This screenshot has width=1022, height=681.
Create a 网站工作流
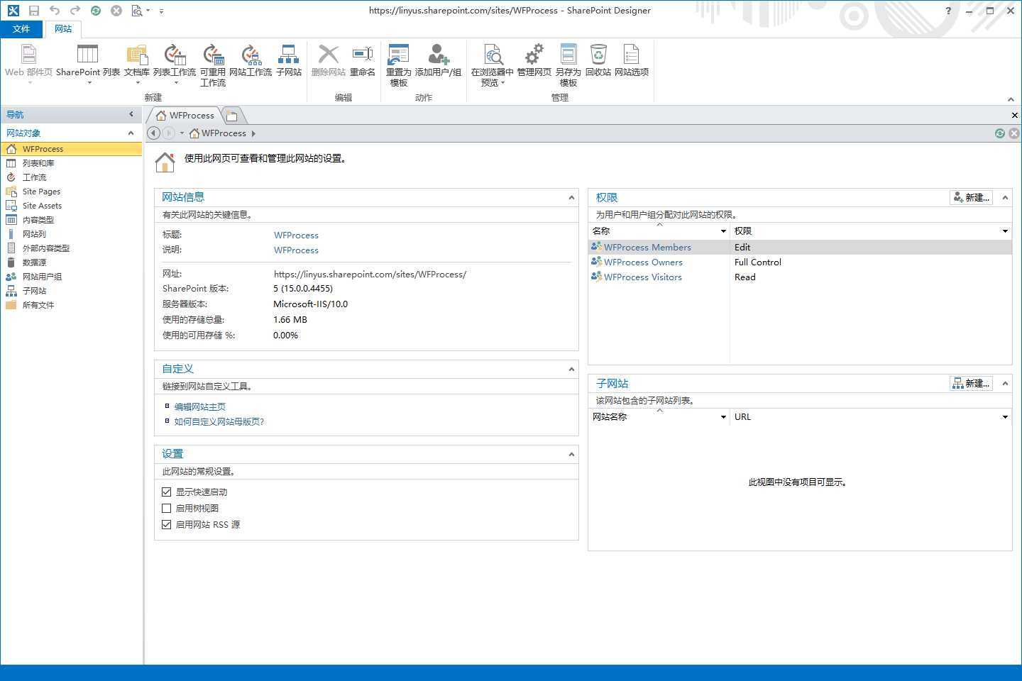[251, 60]
